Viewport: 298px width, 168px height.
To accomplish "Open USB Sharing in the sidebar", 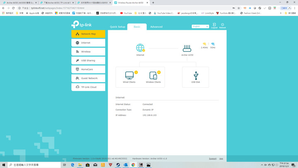I will tap(88, 61).
